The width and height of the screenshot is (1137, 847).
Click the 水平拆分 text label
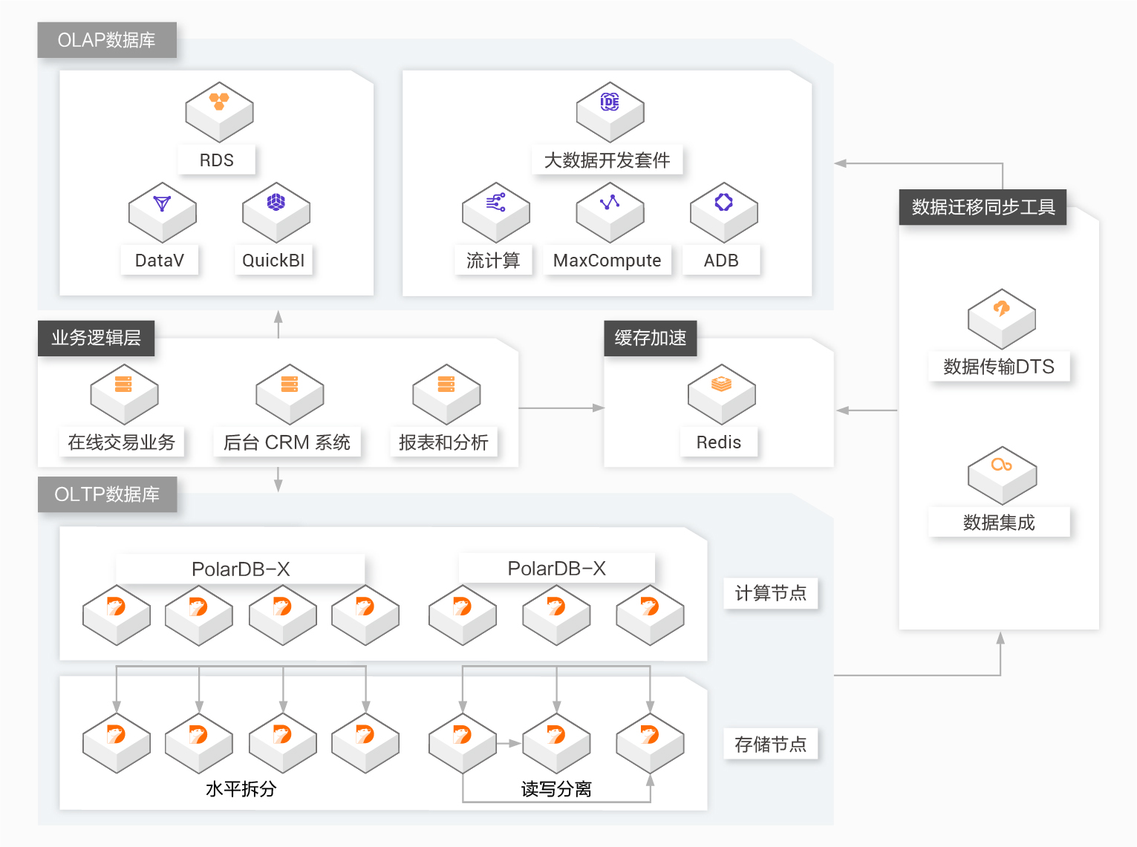[241, 789]
